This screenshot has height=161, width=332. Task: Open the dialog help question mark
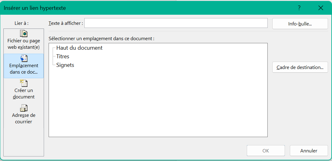coord(299,8)
